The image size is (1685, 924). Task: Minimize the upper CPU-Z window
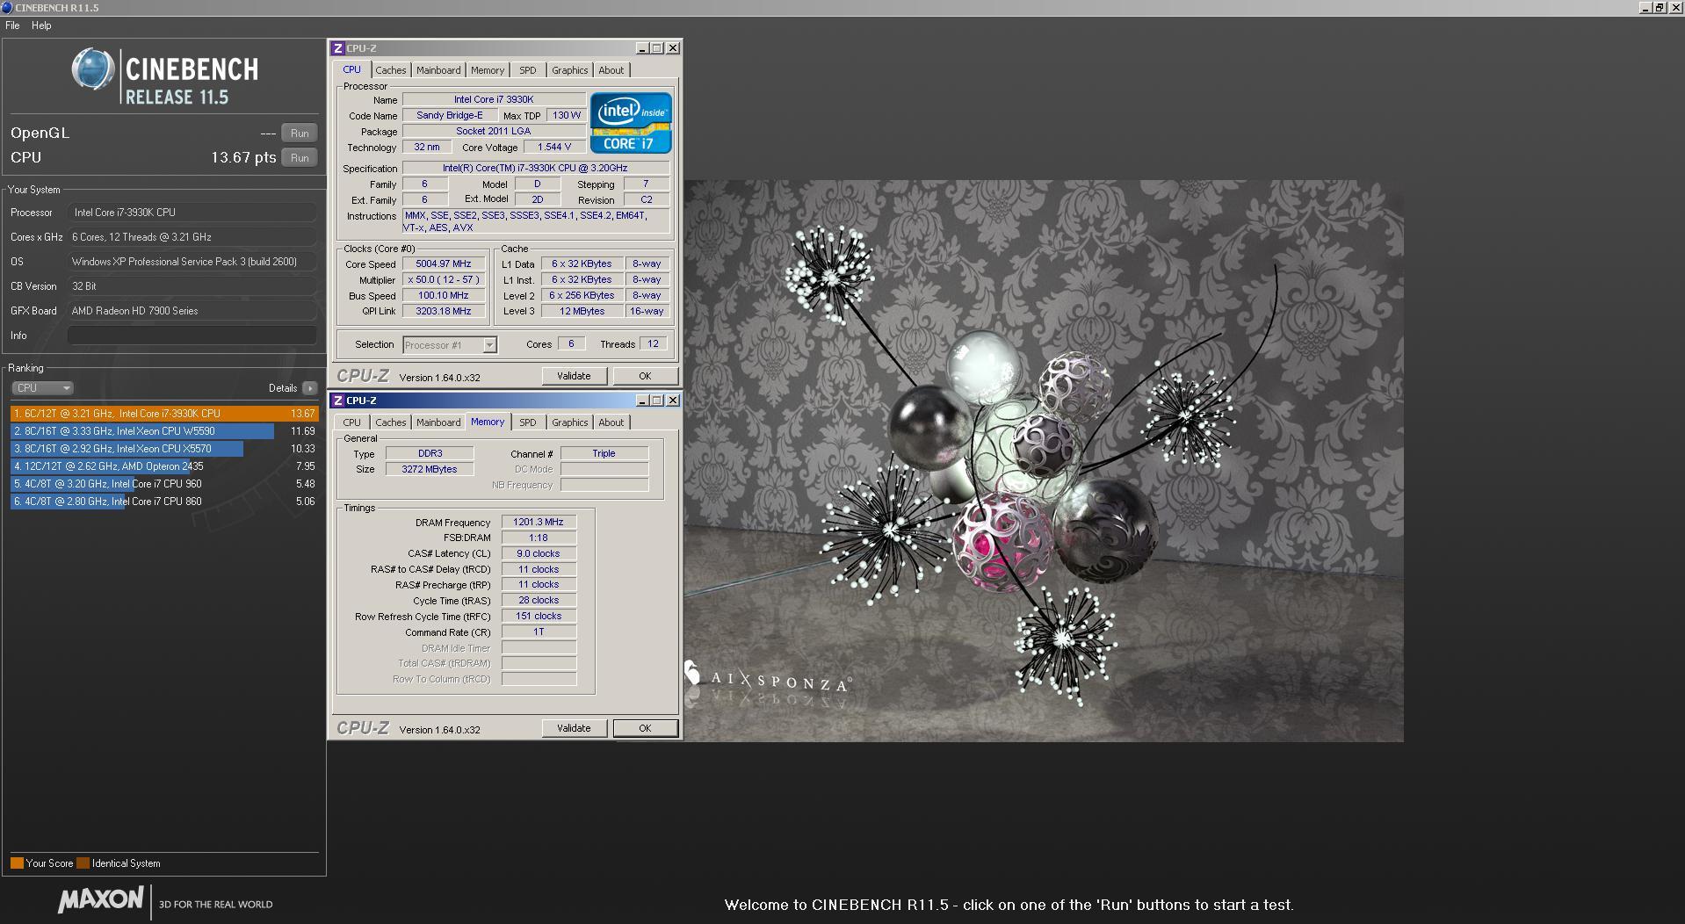(x=641, y=48)
